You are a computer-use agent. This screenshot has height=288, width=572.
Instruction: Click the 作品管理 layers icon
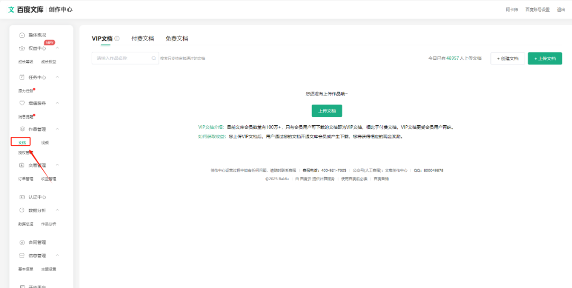point(22,129)
